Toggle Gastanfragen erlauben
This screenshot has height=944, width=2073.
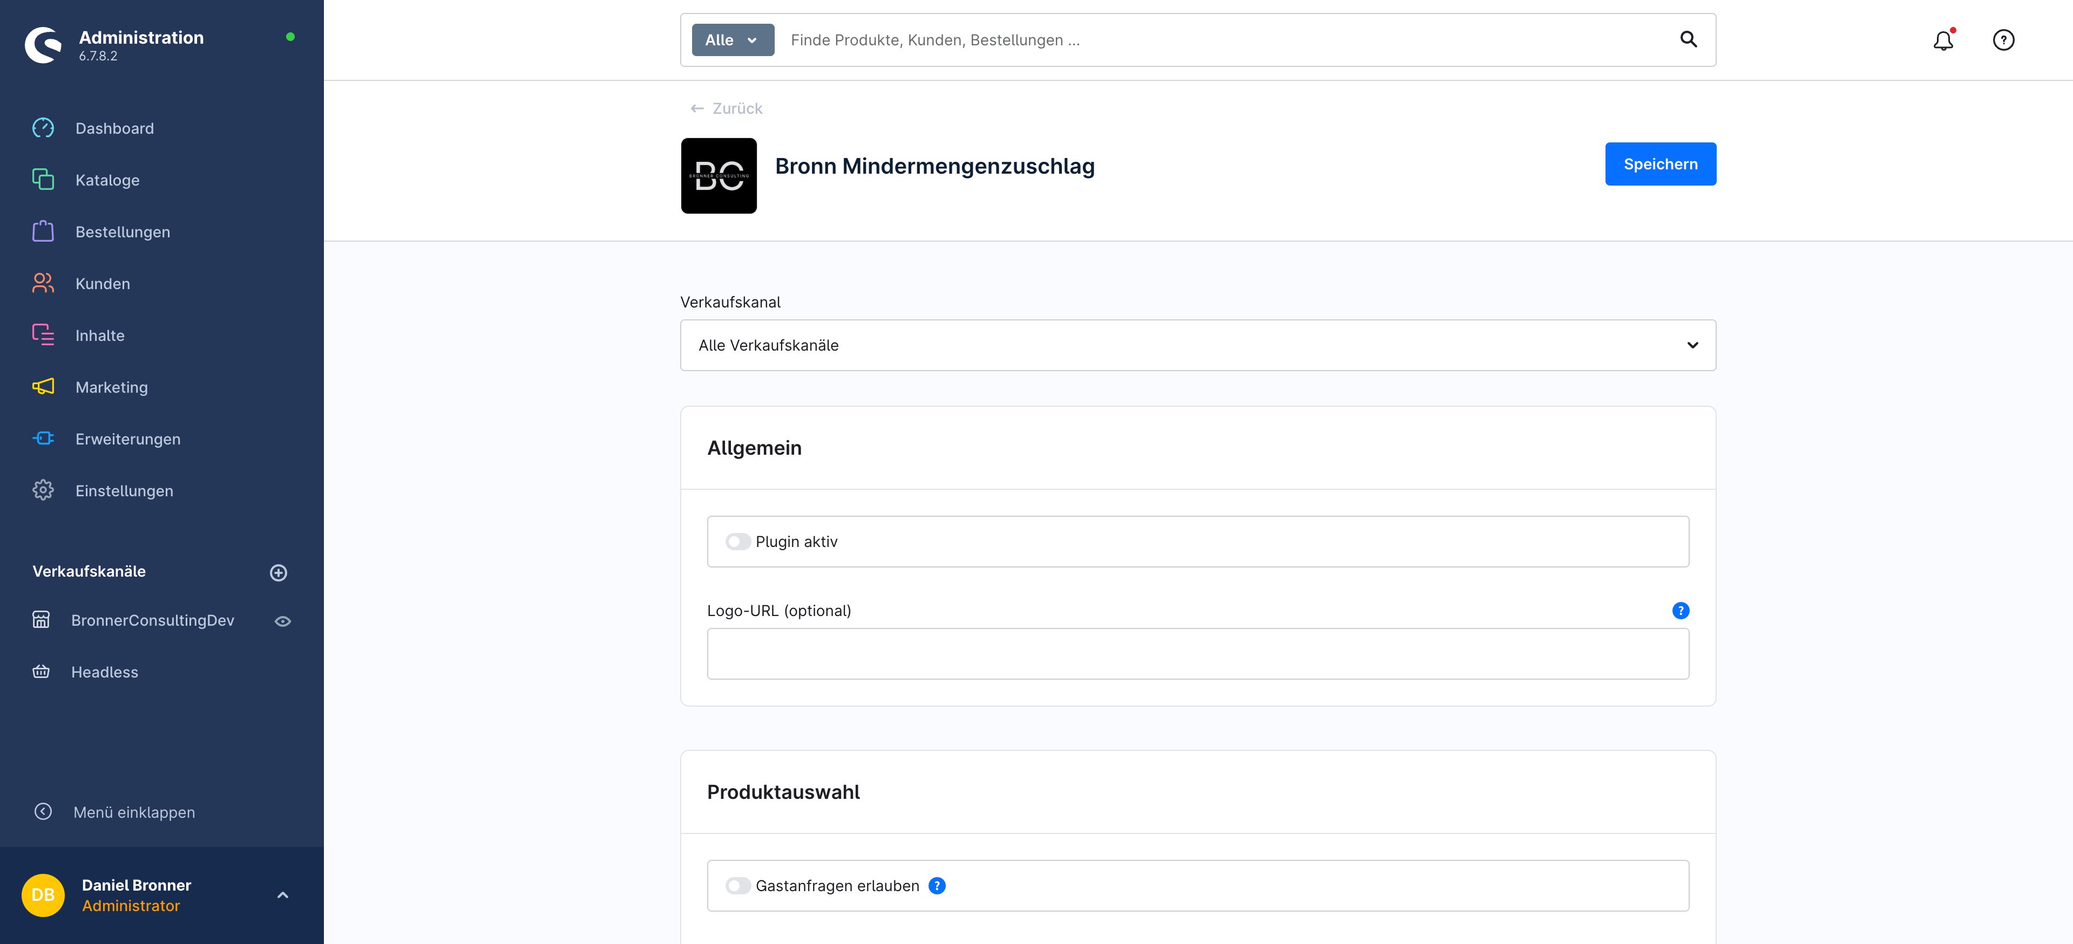coord(737,885)
